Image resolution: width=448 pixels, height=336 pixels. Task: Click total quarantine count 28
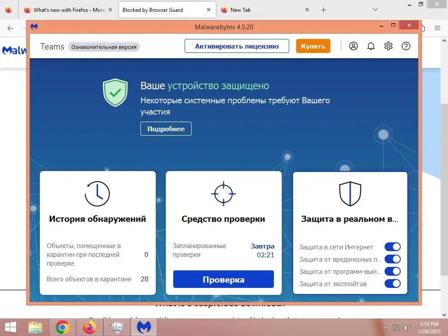[x=144, y=279]
